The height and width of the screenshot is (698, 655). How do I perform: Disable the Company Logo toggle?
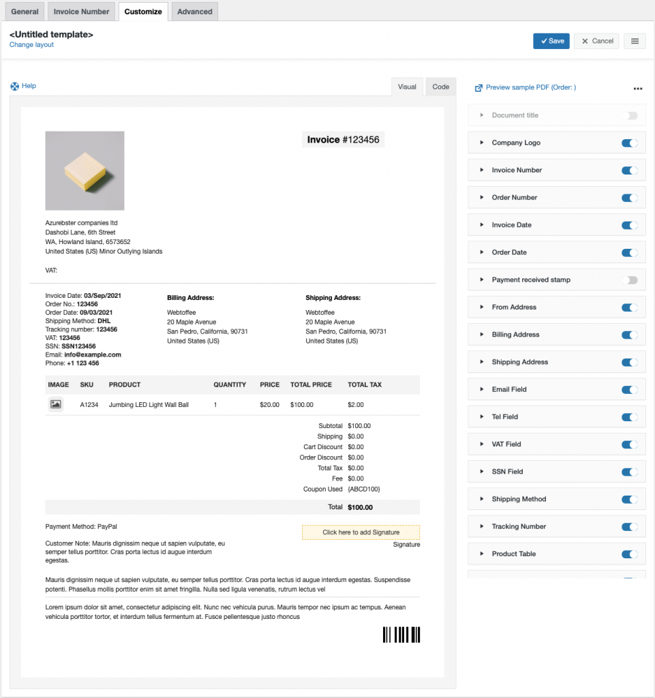630,143
